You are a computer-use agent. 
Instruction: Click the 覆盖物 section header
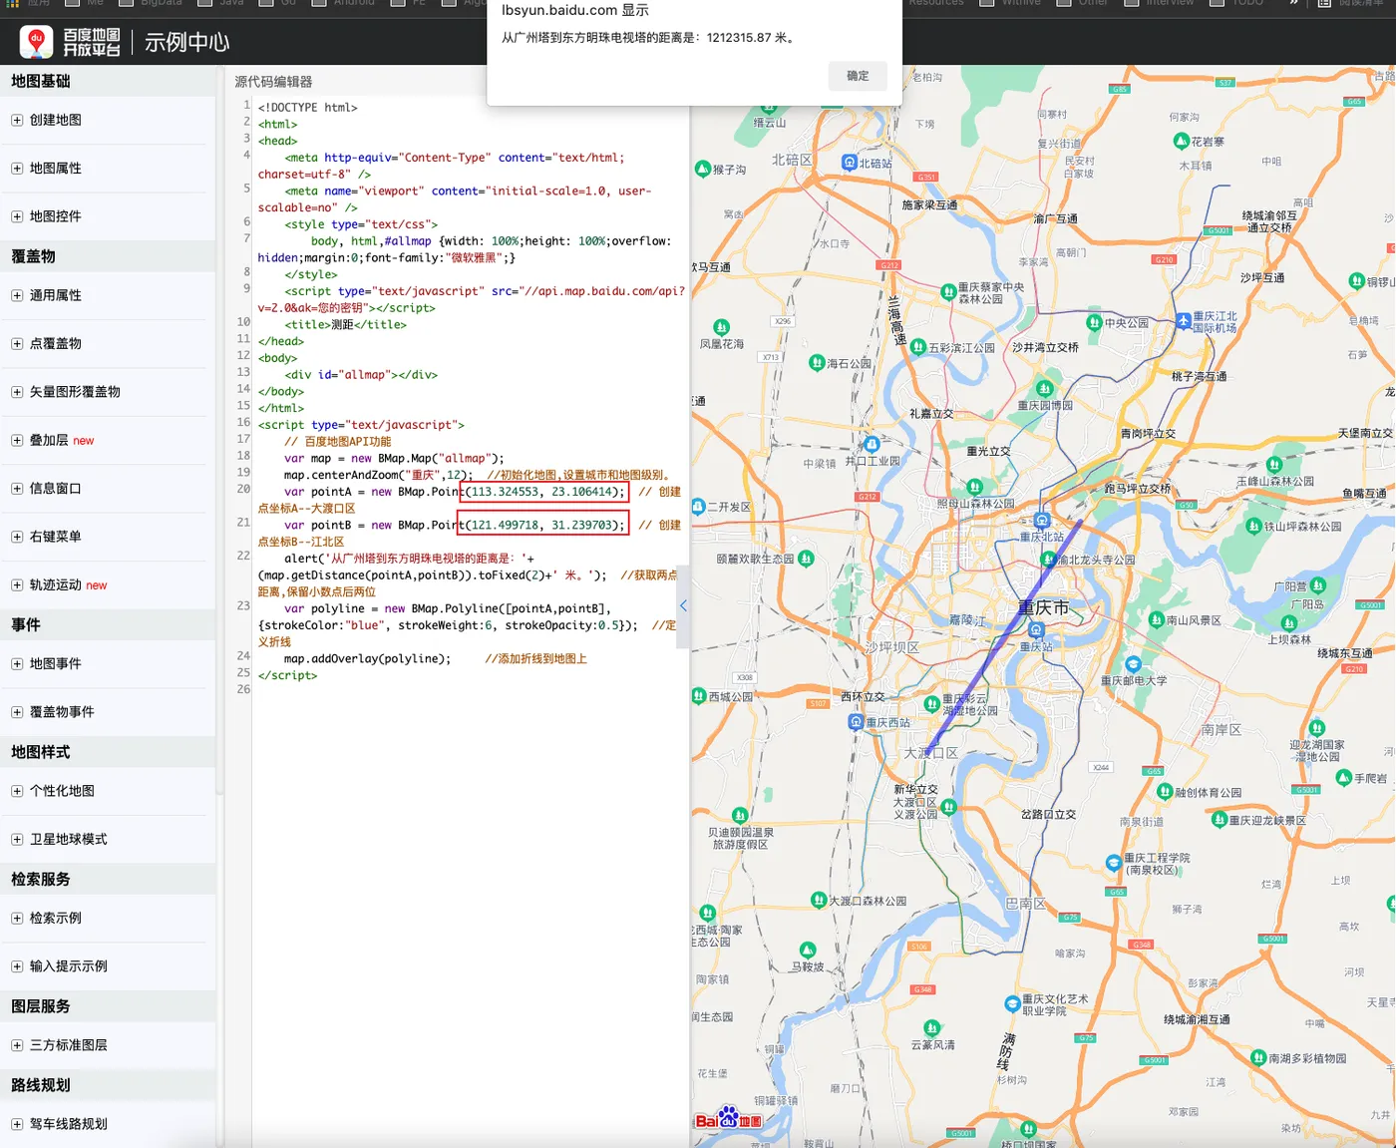coord(108,256)
